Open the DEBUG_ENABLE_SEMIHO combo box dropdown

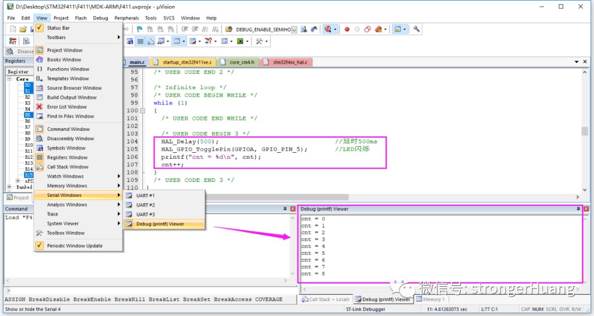(294, 30)
